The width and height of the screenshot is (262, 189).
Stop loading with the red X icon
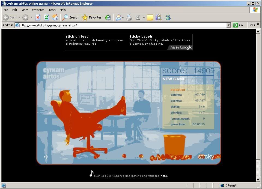(38, 17)
